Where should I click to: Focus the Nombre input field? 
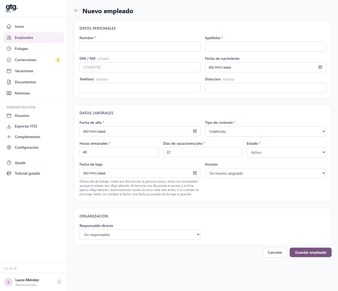[x=140, y=47]
